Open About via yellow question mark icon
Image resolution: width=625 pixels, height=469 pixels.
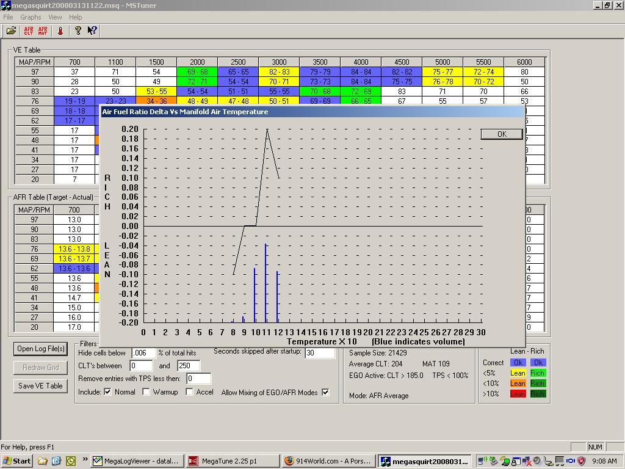[x=78, y=31]
